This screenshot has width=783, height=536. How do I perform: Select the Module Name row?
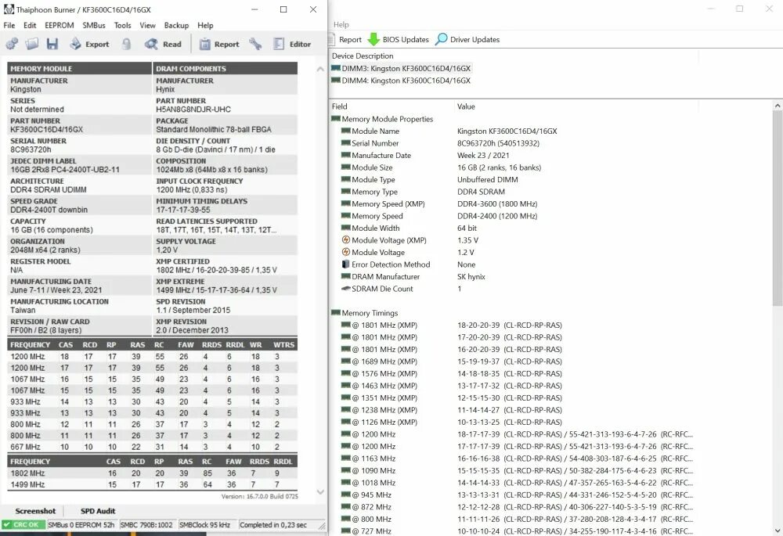click(449, 131)
